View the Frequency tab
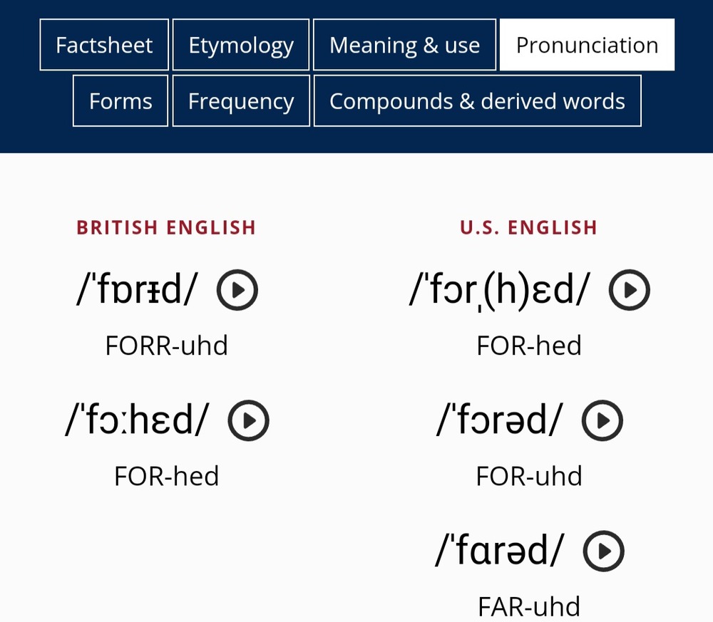 (241, 101)
